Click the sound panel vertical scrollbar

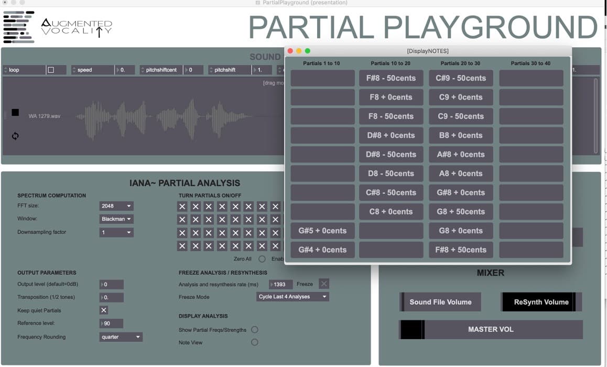coord(595,116)
